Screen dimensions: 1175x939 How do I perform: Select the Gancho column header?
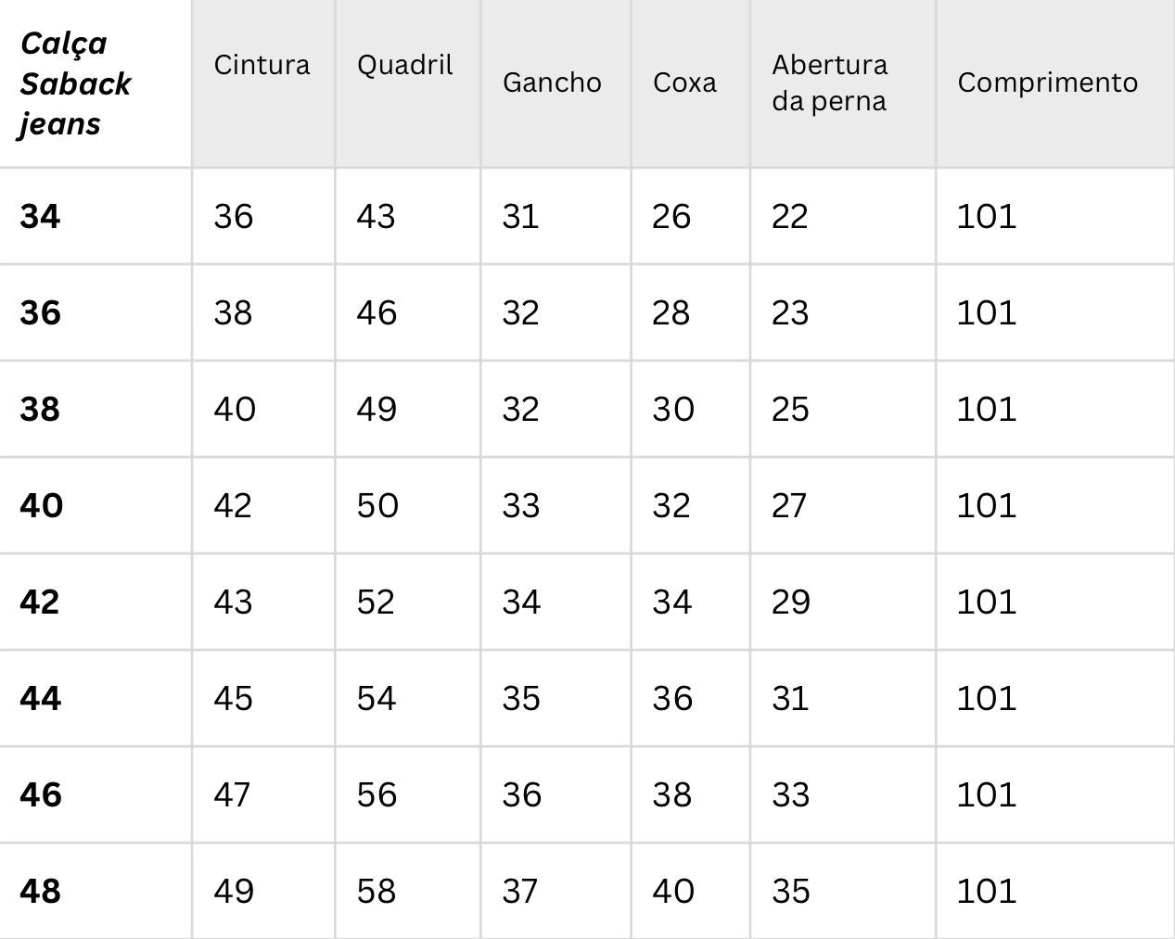point(552,82)
